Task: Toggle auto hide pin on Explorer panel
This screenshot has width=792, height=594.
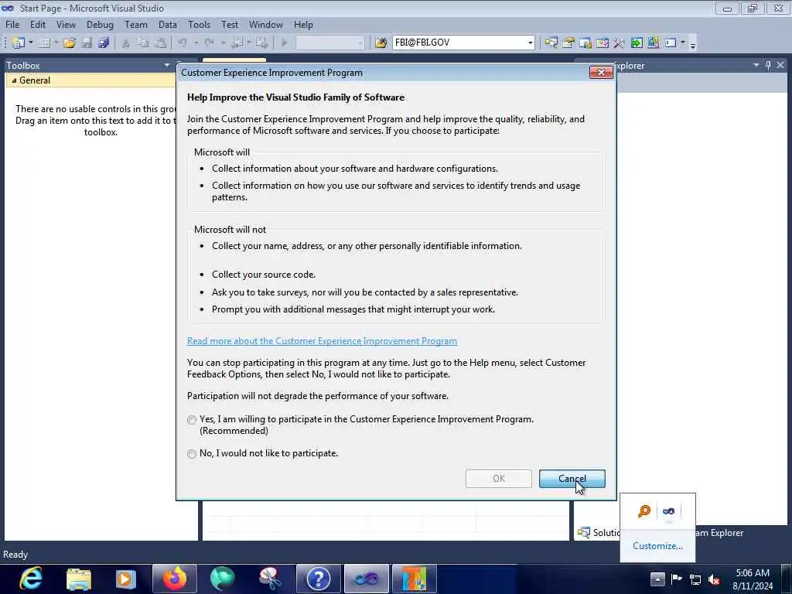Action: pos(768,65)
